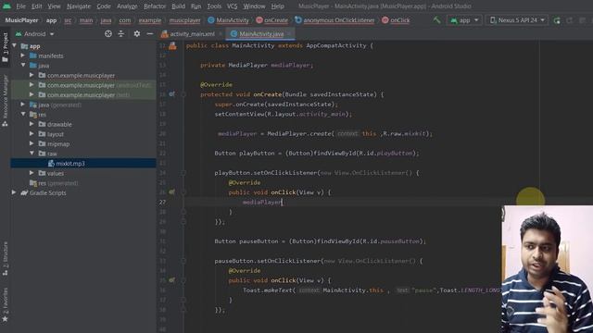Open the Tools menu
Screen dimensions: 593x333
click(x=214, y=6)
